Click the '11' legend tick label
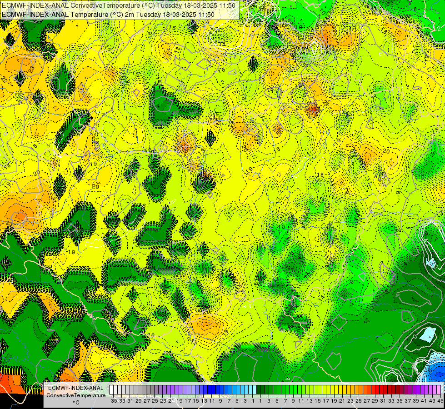Screen dimensions: 445x409 [x=301, y=401]
